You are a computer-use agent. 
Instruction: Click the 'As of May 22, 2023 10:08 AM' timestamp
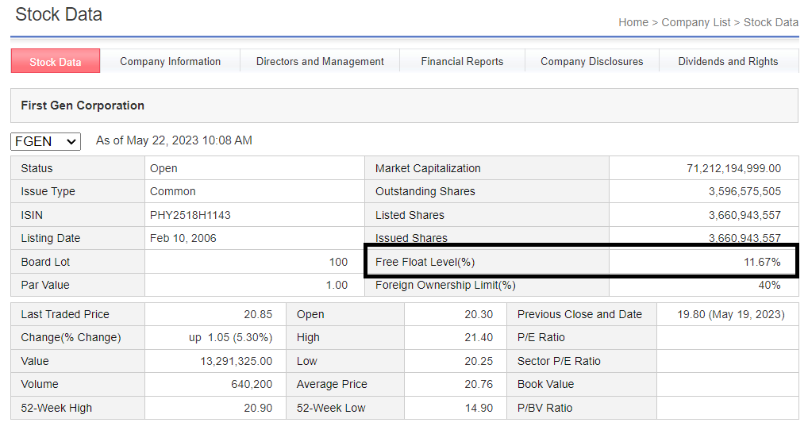[x=174, y=140]
